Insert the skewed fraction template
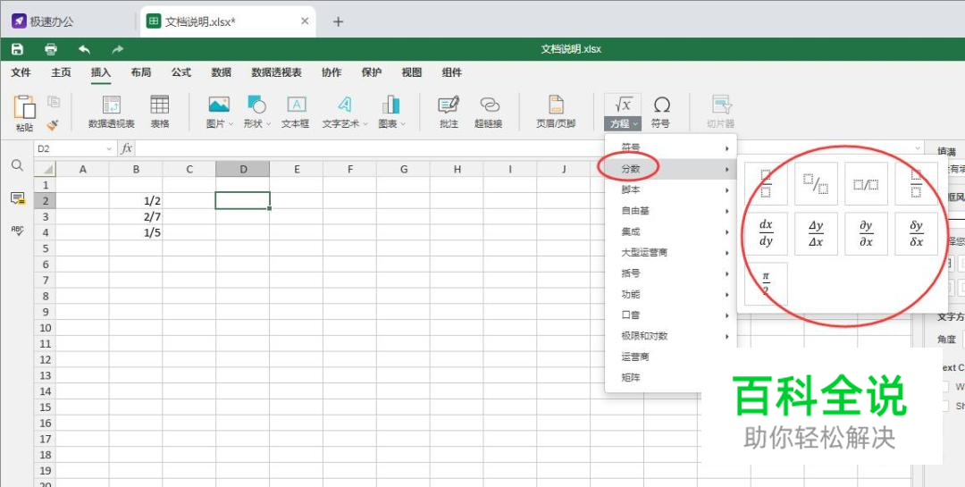This screenshot has width=965, height=487. point(816,183)
